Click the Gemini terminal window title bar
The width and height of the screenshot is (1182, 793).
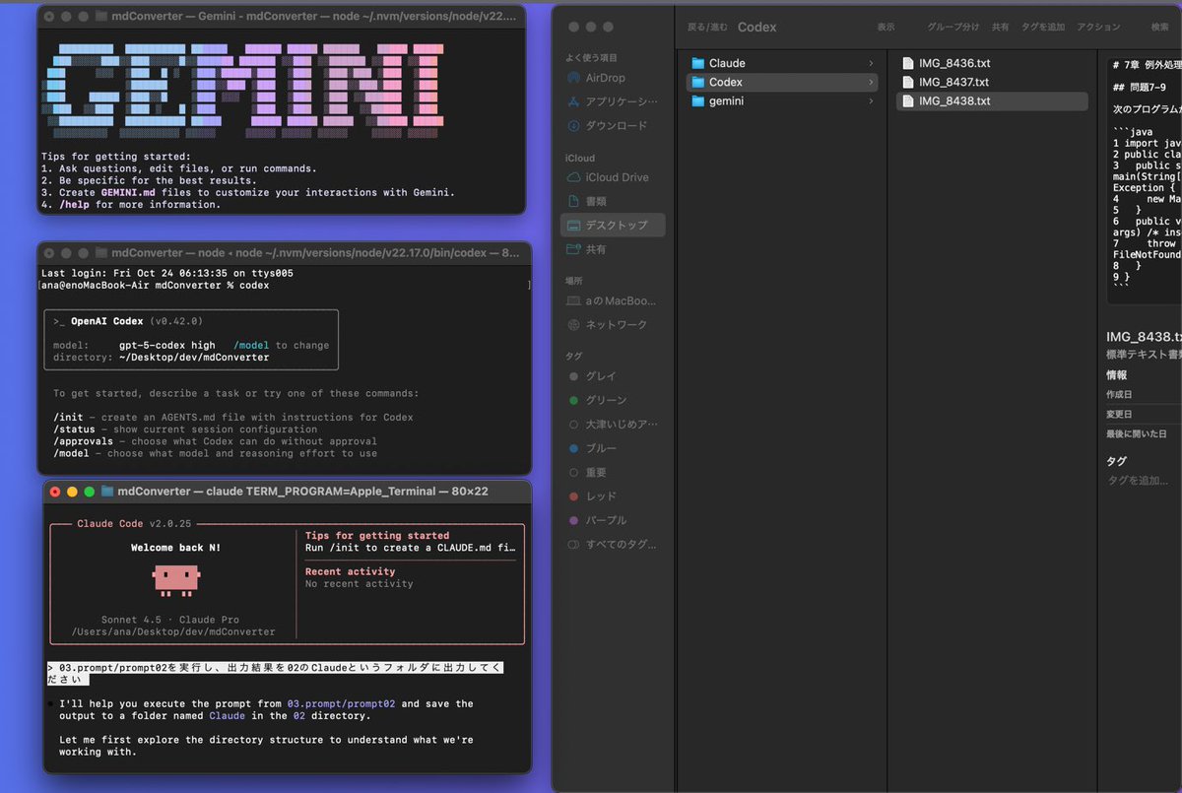coord(281,16)
